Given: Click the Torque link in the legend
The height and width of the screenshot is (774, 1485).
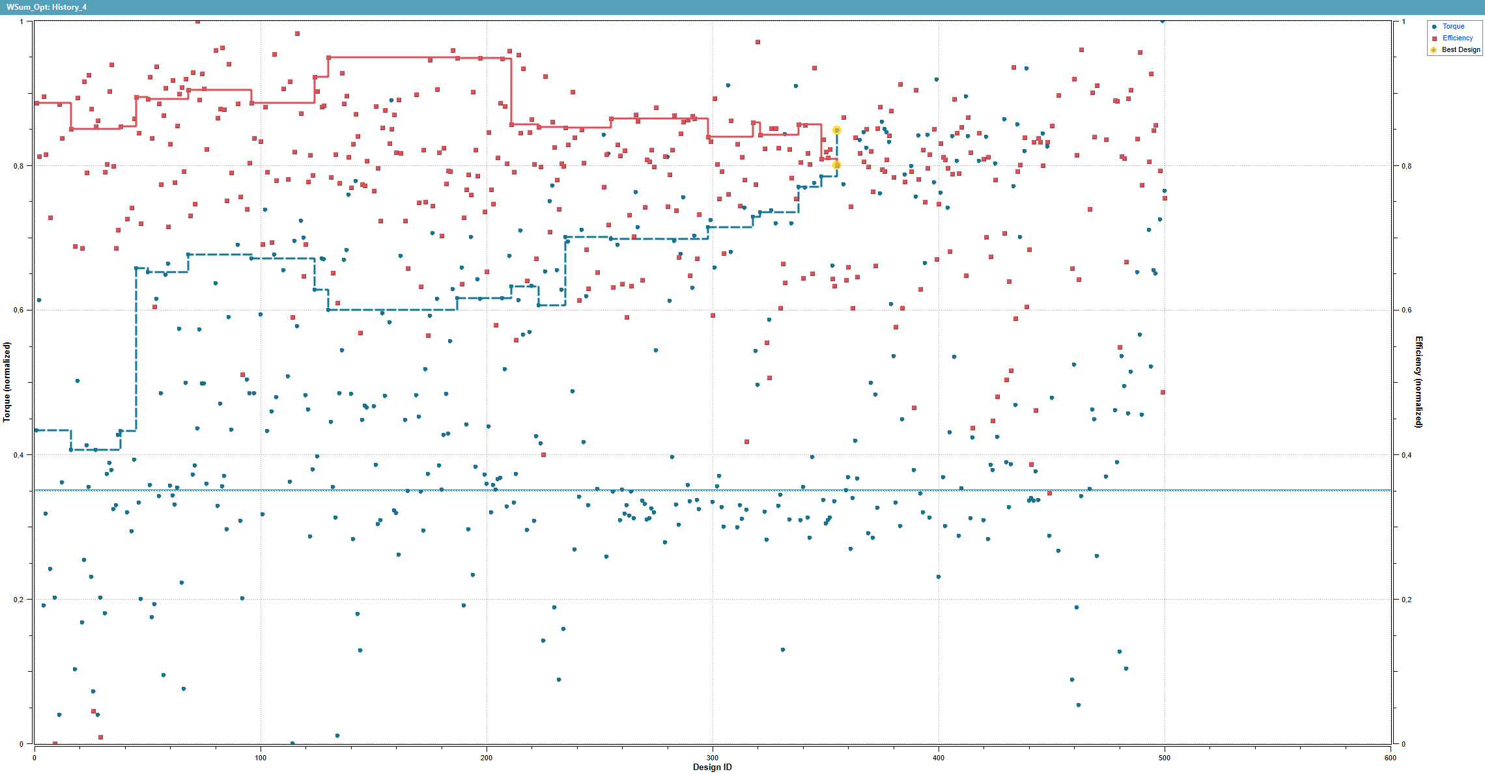Looking at the screenshot, I should tap(1453, 27).
